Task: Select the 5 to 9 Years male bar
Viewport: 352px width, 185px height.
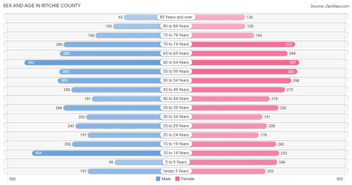Action: 137,162
